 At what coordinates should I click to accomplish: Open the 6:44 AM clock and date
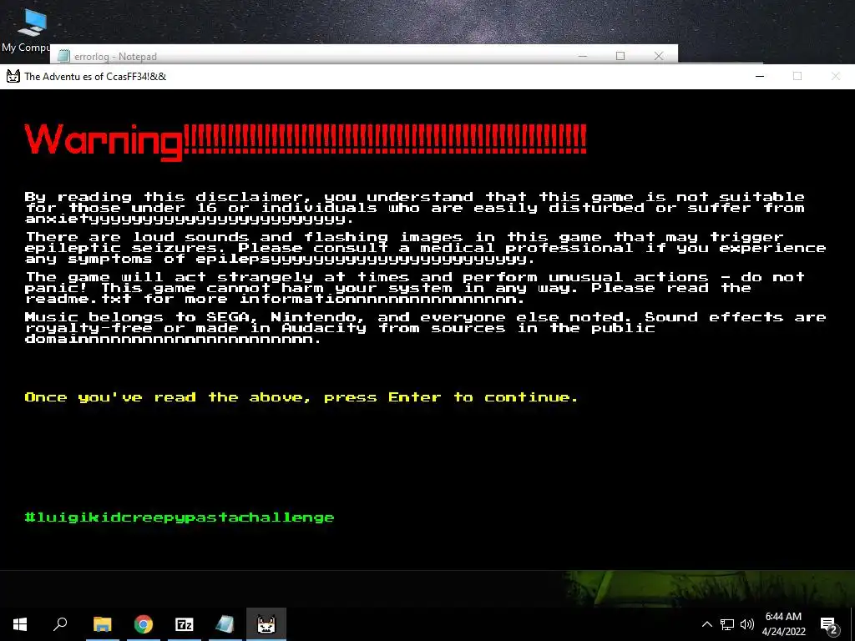[783, 624]
